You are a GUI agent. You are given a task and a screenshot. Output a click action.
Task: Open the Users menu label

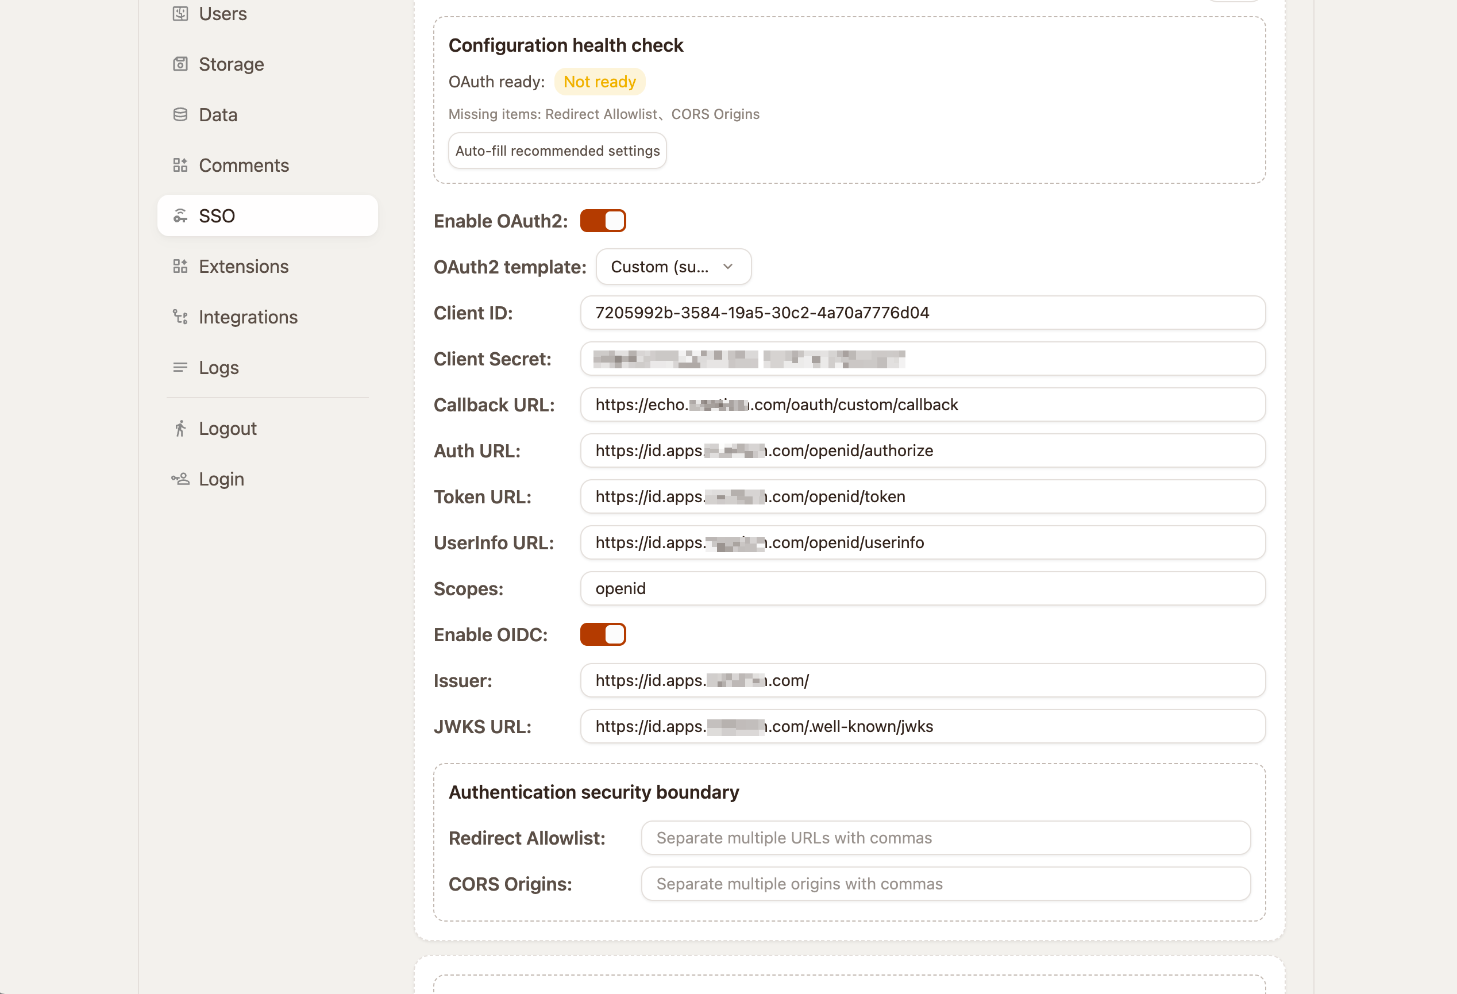point(222,13)
